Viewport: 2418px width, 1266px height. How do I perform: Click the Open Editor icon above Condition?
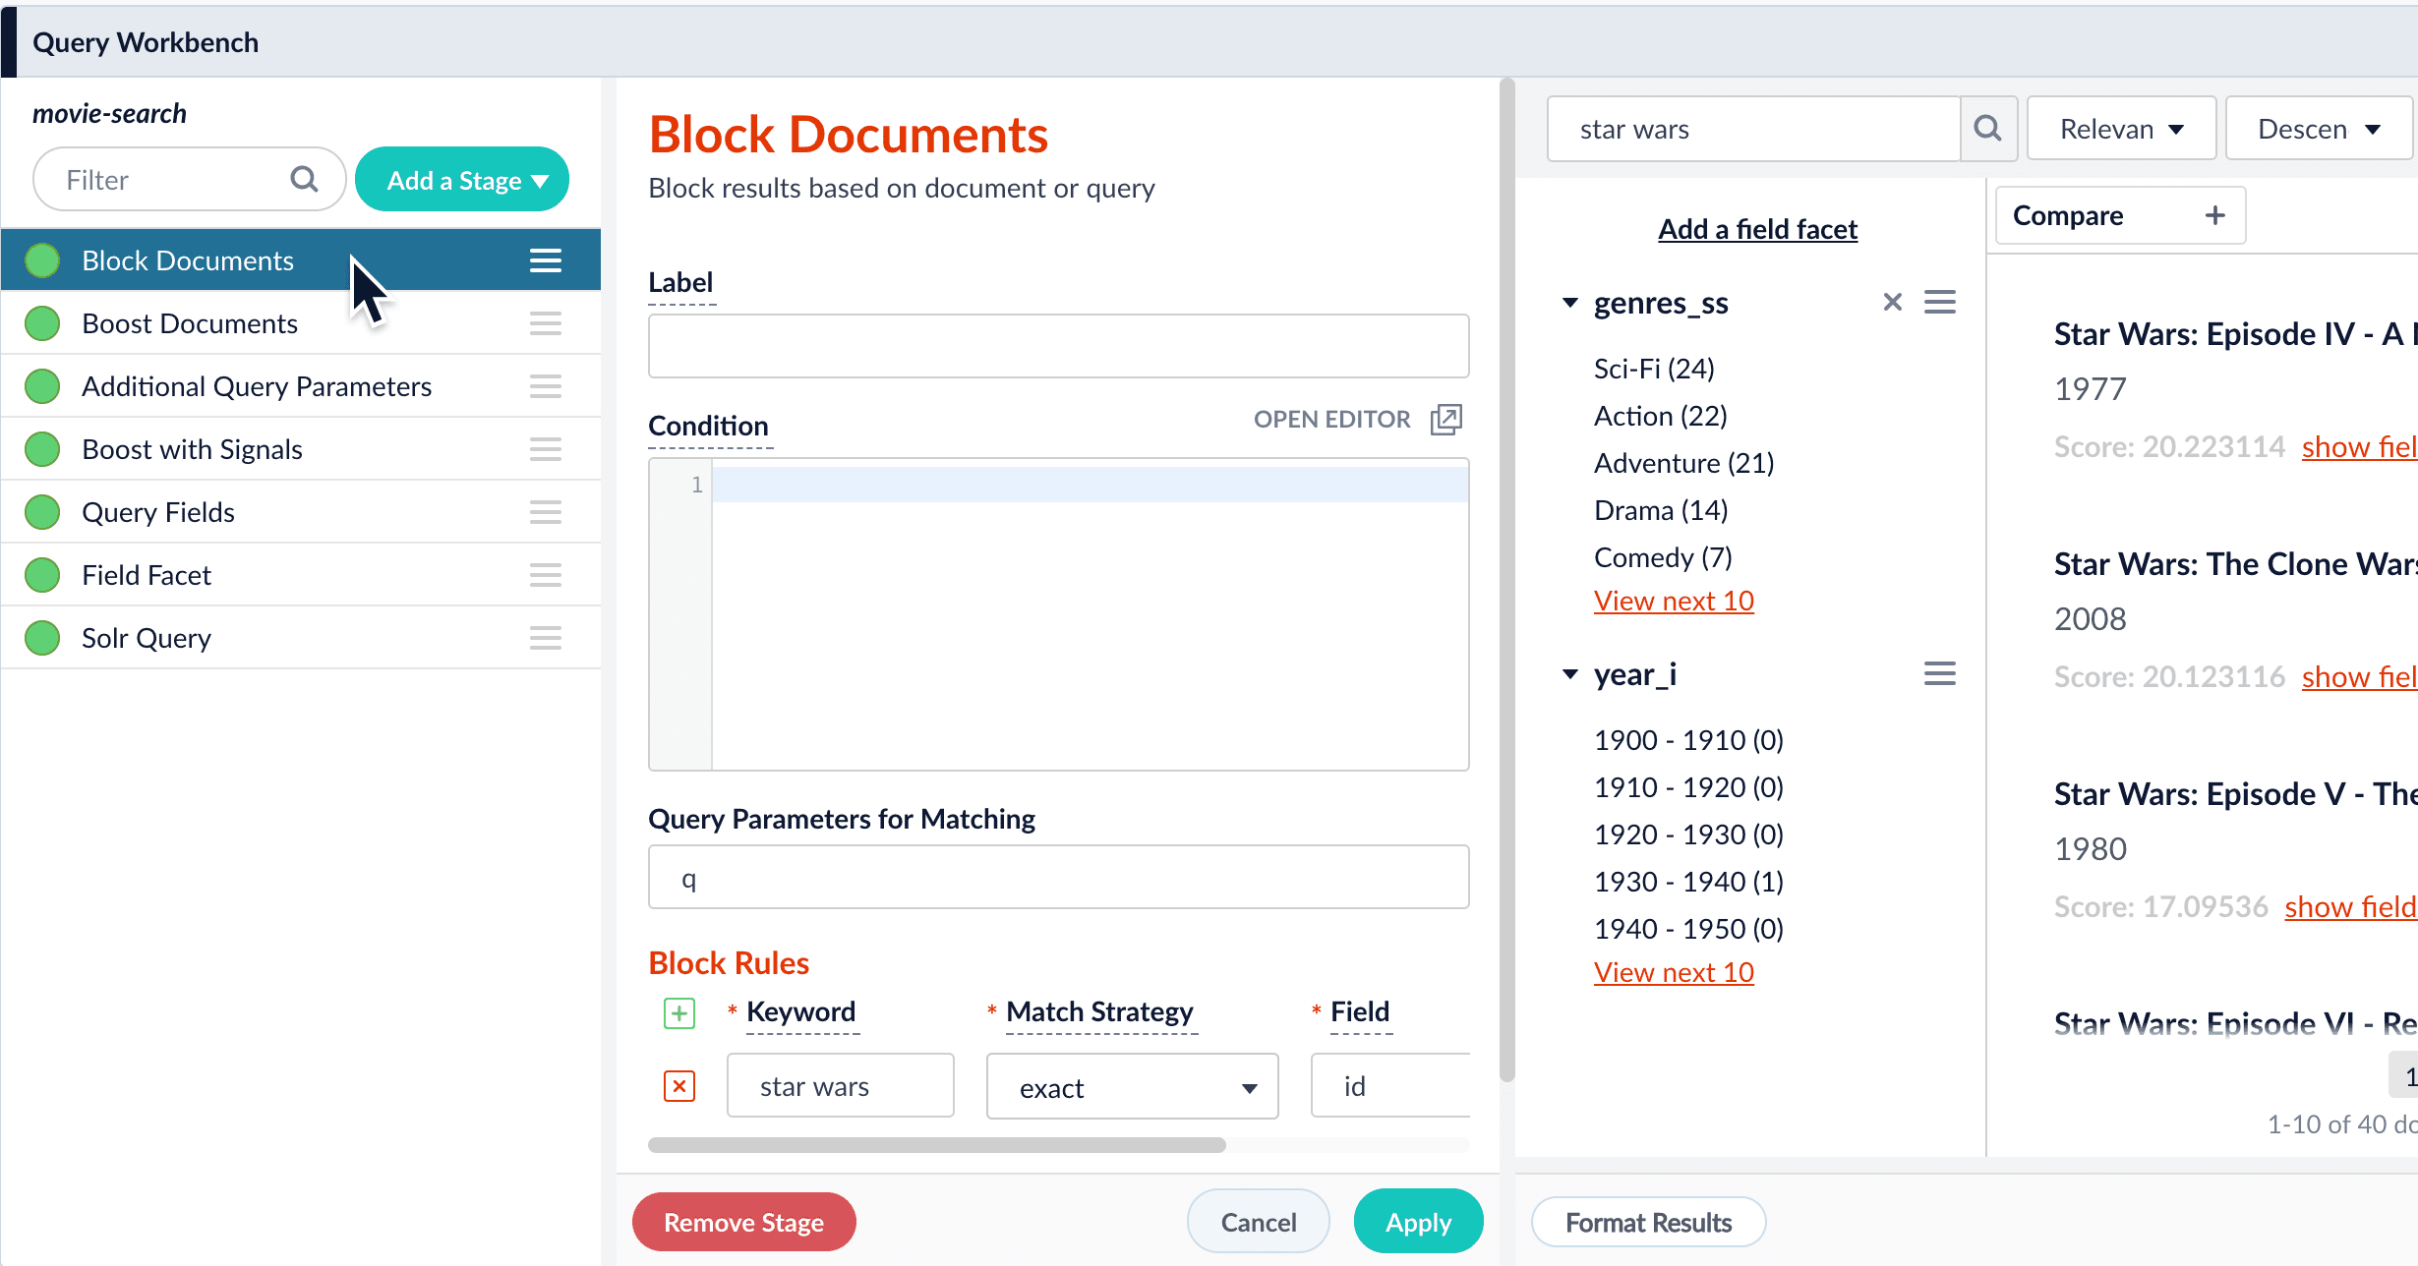pos(1446,419)
